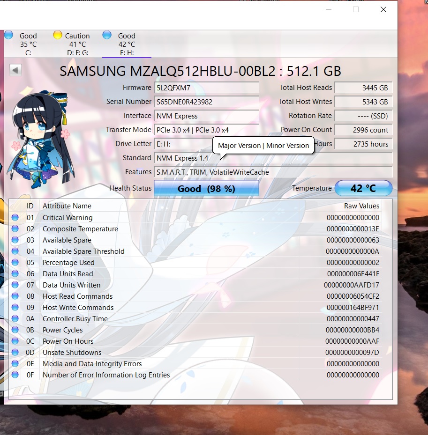Click the ID column header

pos(30,206)
